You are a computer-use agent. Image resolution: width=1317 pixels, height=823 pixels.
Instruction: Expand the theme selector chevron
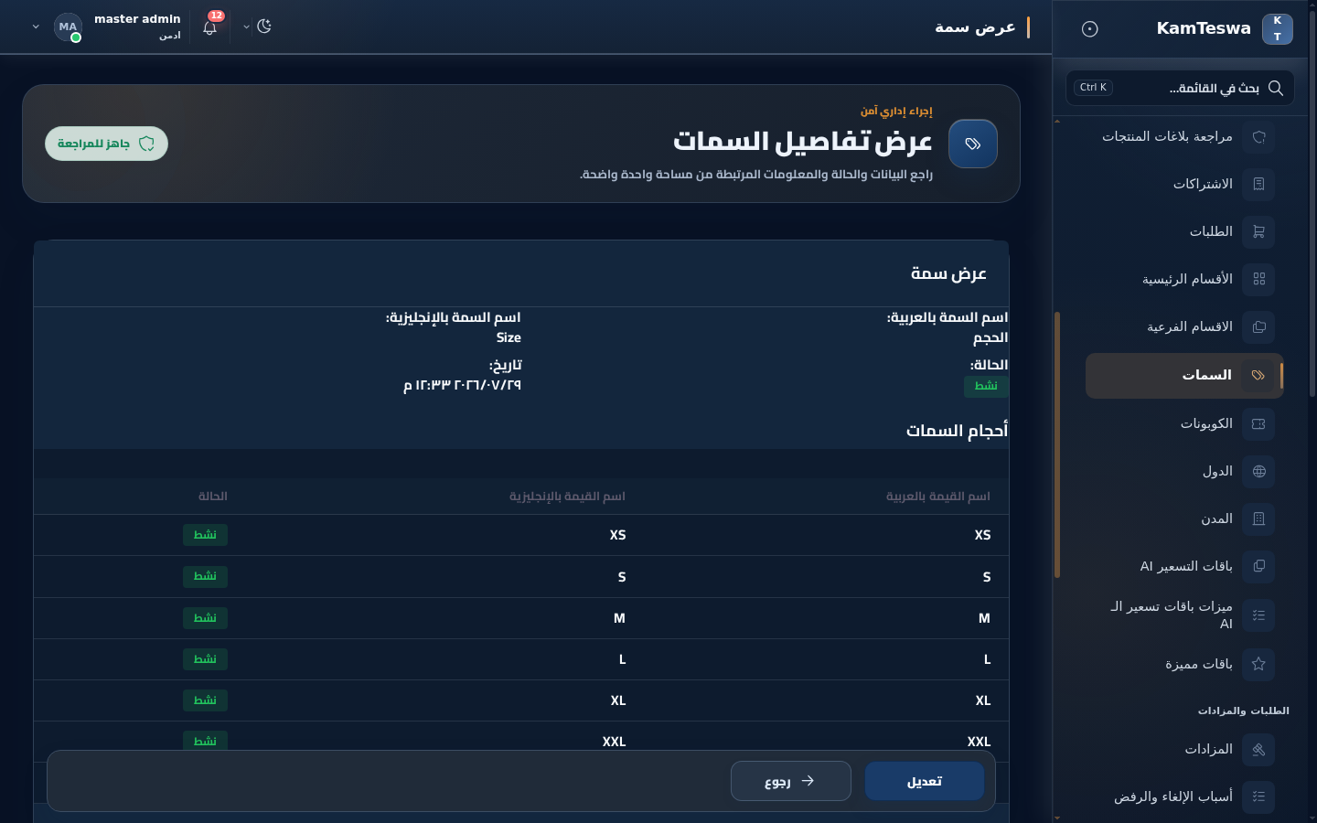246,27
